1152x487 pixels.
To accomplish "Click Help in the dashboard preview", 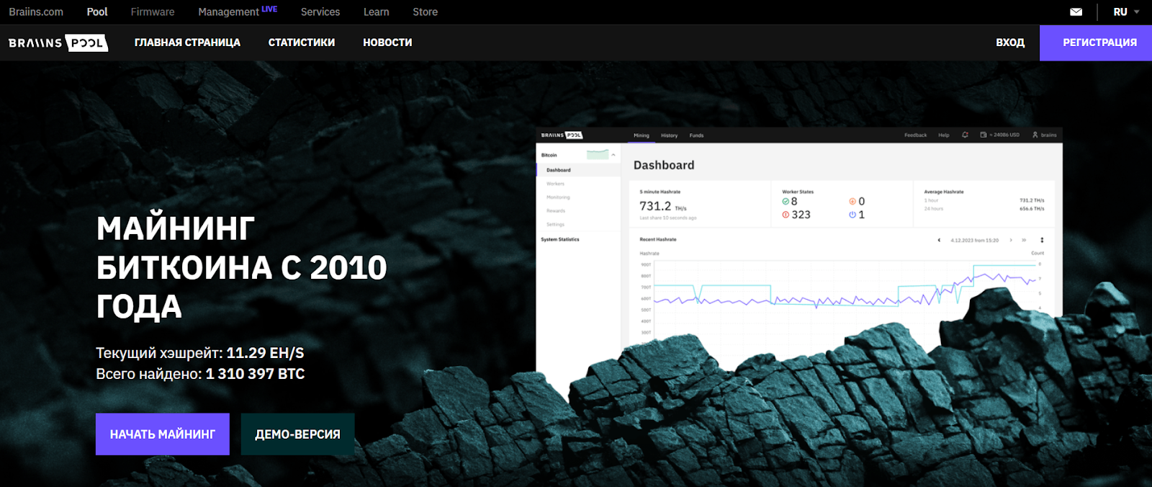I will 944,135.
